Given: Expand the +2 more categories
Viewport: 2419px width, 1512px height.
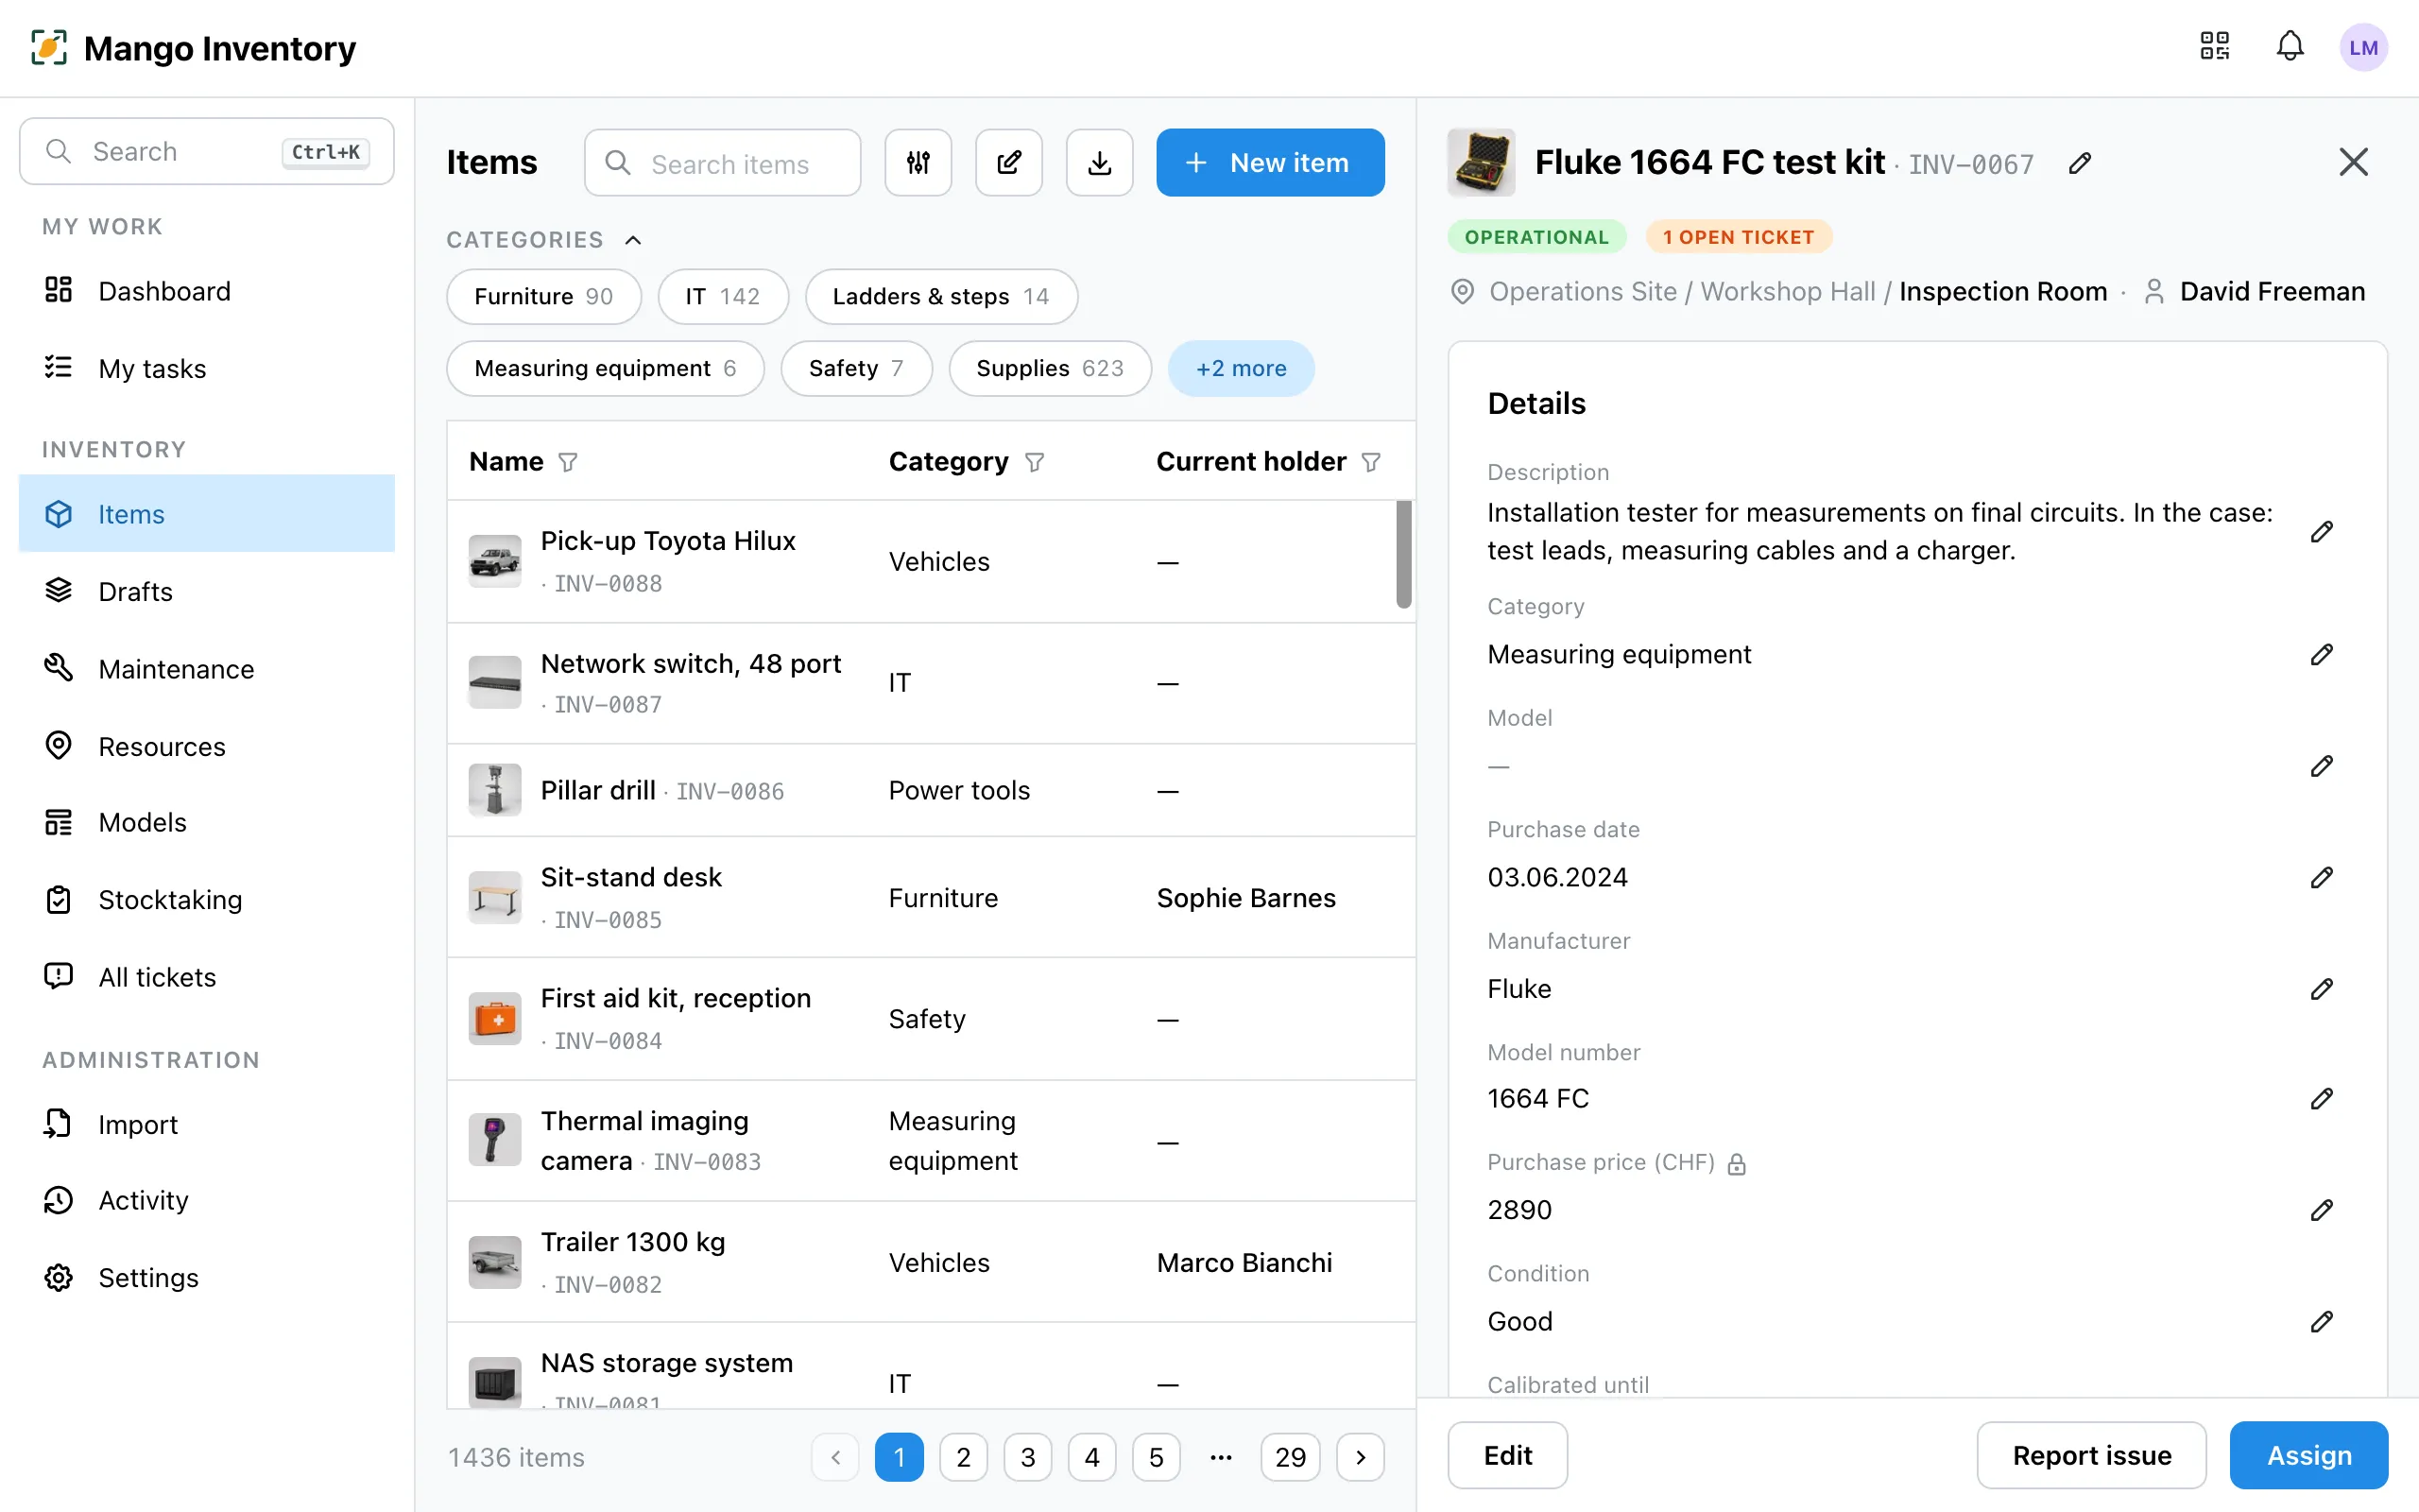Looking at the screenshot, I should (1241, 368).
